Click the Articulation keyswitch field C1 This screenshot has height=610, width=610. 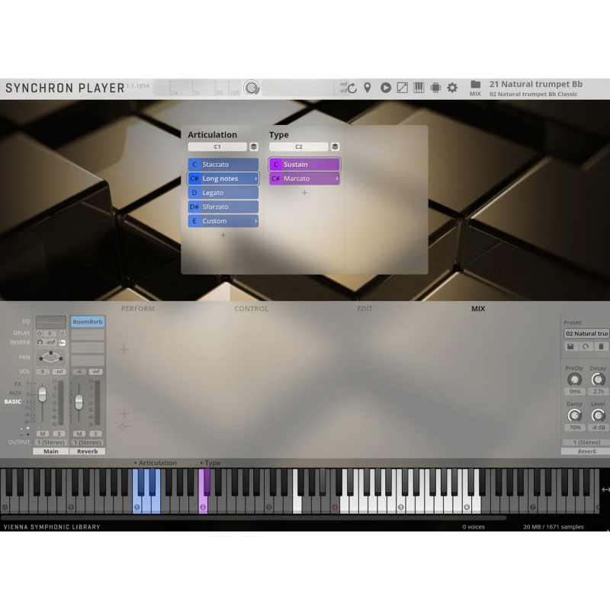click(x=217, y=146)
